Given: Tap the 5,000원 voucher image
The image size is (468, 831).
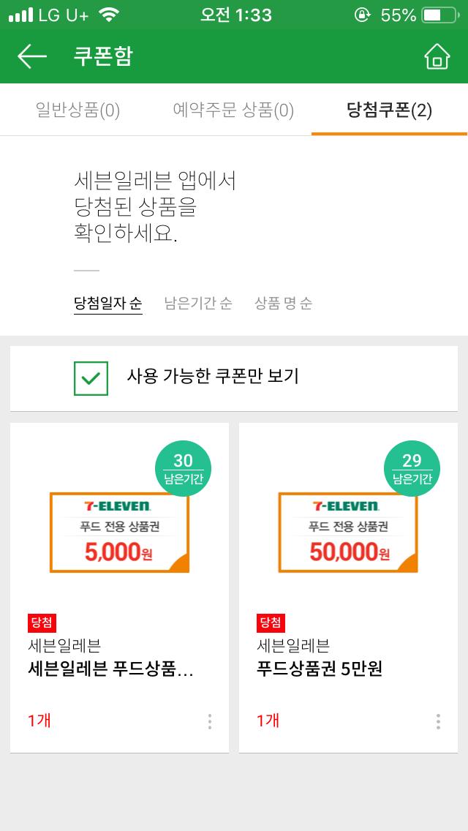Looking at the screenshot, I should tap(119, 533).
